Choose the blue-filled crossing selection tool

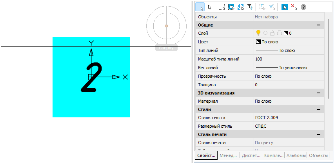(231, 7)
